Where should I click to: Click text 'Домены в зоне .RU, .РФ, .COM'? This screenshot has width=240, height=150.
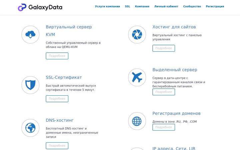(x=175, y=122)
